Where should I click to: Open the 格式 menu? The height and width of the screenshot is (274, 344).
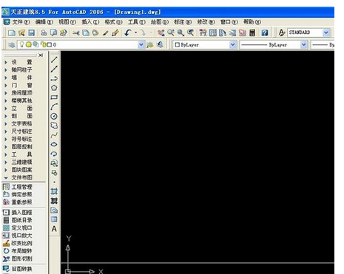point(113,22)
